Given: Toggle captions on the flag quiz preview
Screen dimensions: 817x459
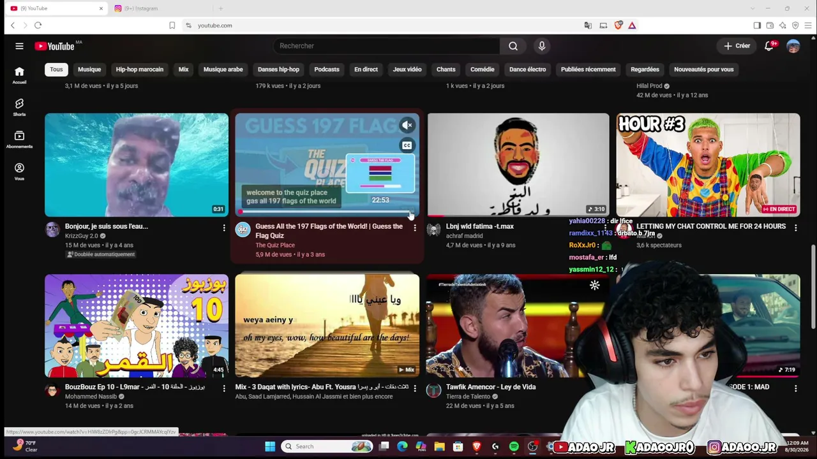Looking at the screenshot, I should coord(407,145).
